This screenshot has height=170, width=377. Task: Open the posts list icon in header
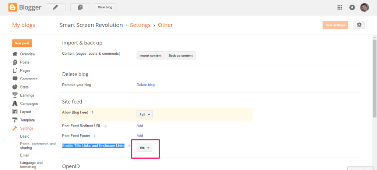[x=80, y=7]
